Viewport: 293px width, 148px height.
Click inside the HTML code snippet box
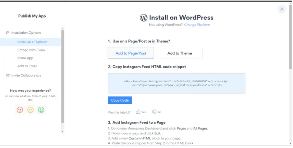pos(177,83)
